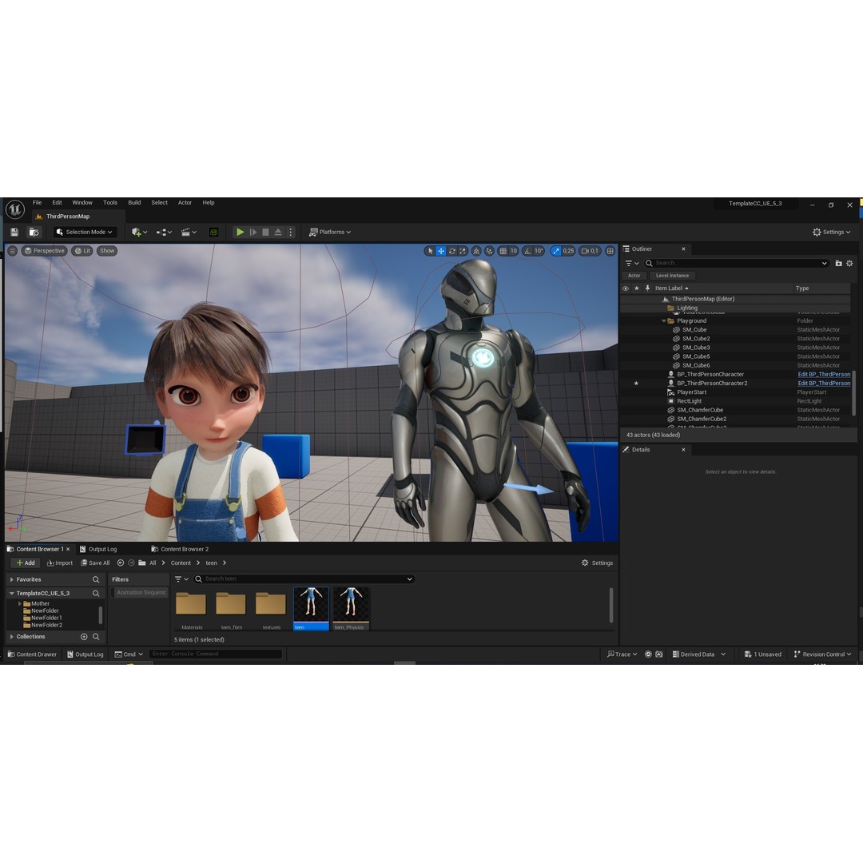The height and width of the screenshot is (863, 863).
Task: Open the Outliner settings gear
Action: click(x=849, y=263)
